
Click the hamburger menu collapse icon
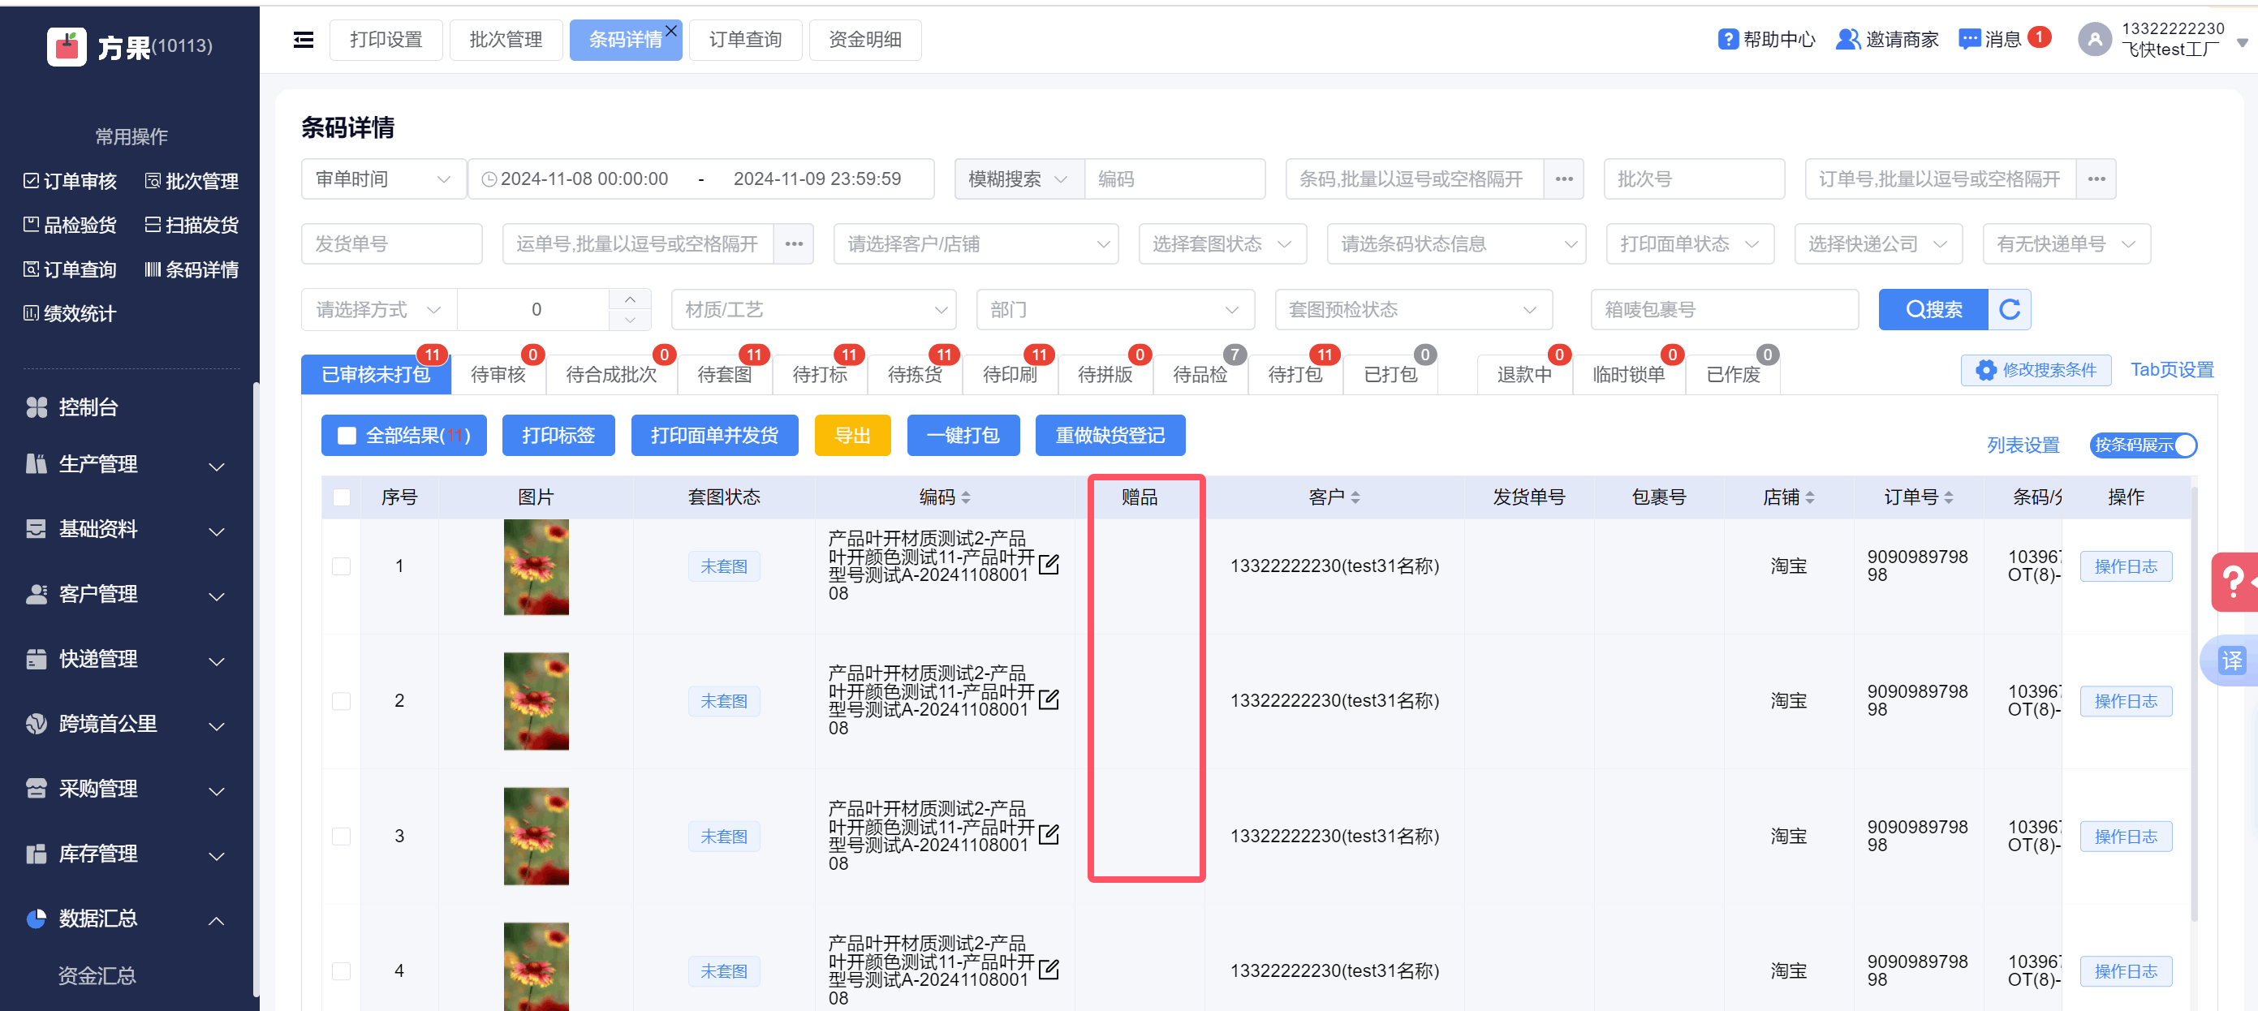304,40
